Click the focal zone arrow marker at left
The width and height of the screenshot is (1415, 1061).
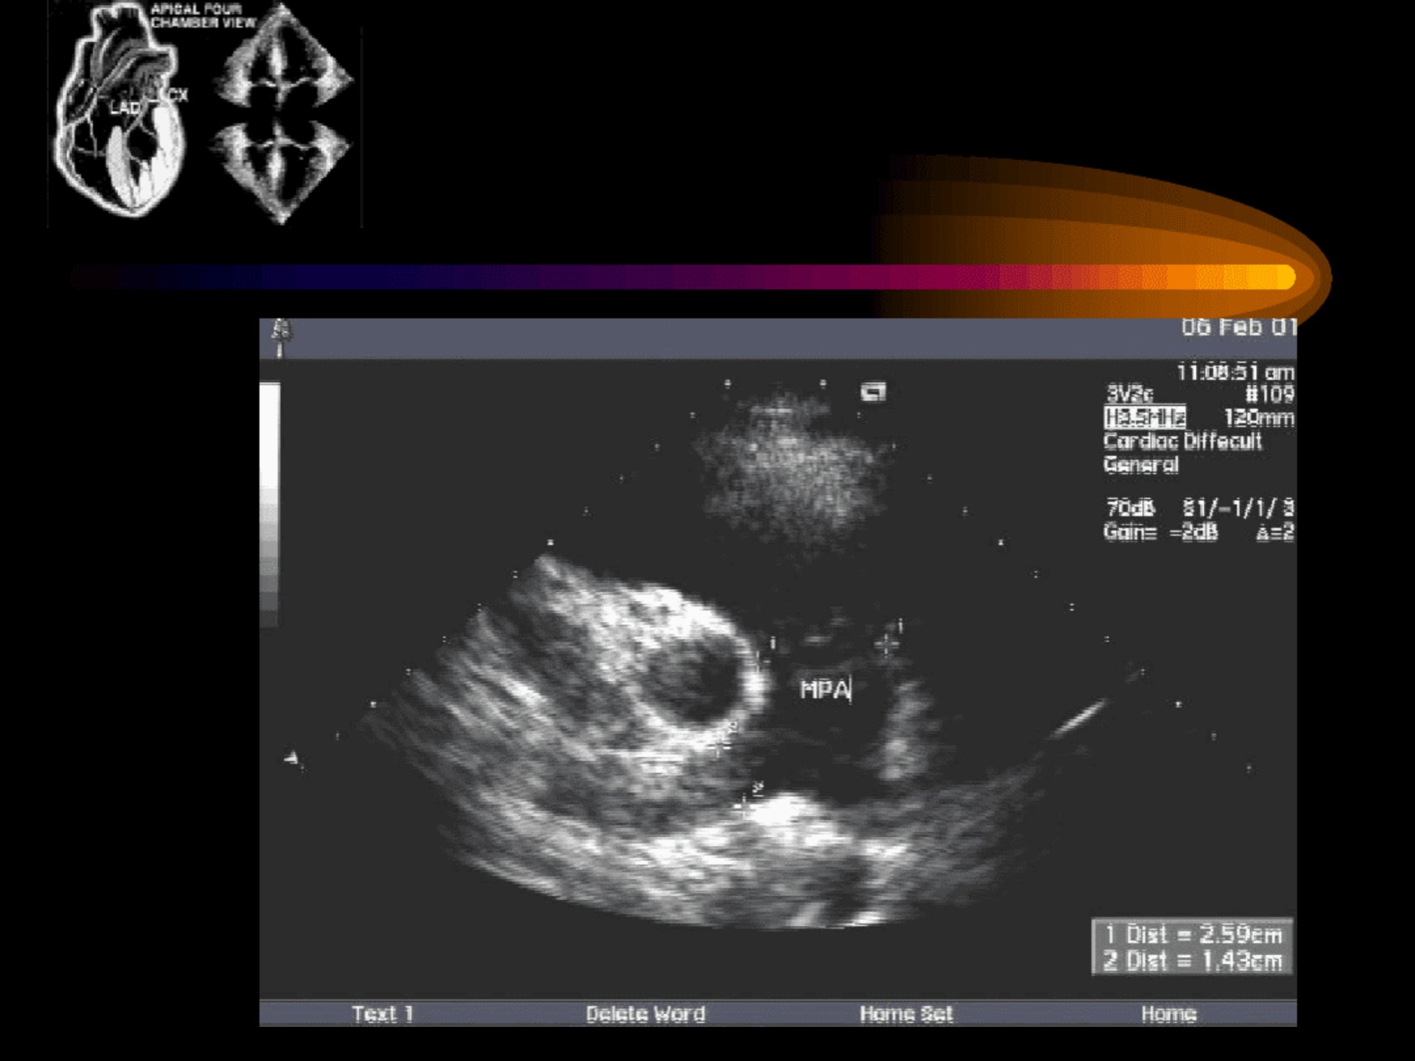click(293, 758)
